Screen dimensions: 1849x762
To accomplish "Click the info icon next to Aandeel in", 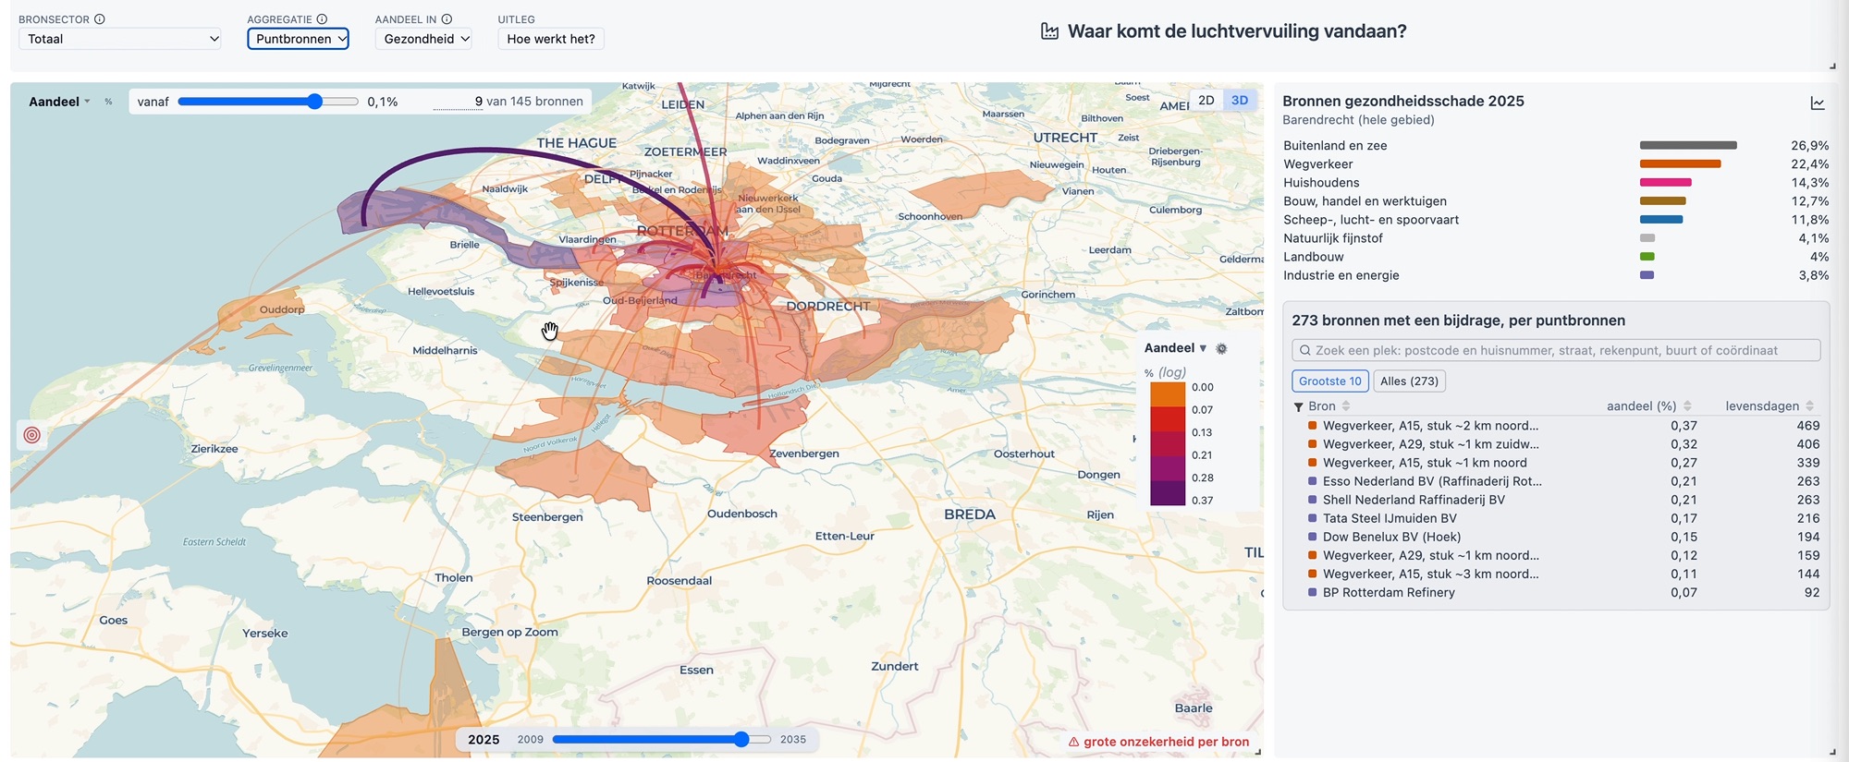I will (447, 19).
